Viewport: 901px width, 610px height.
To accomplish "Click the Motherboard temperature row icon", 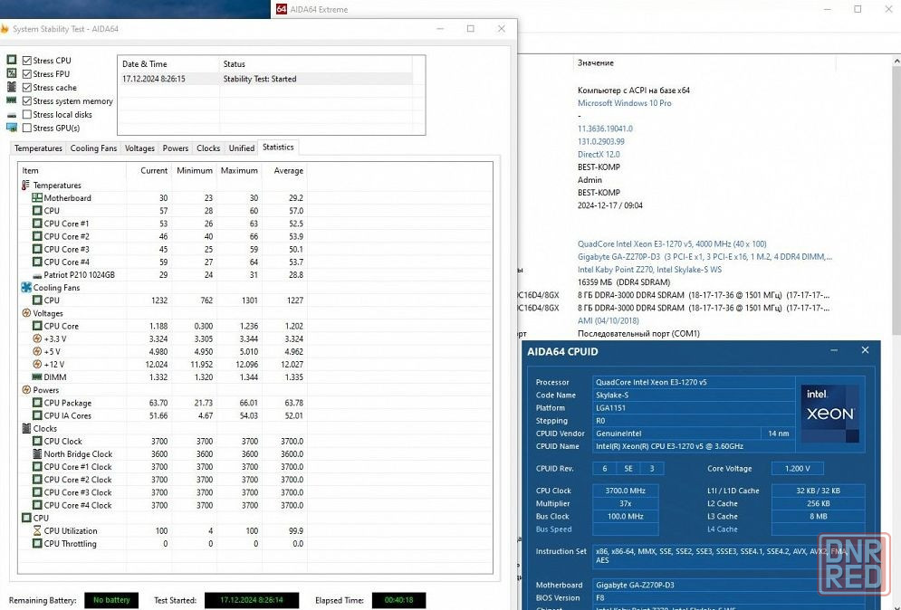I will pyautogui.click(x=37, y=197).
